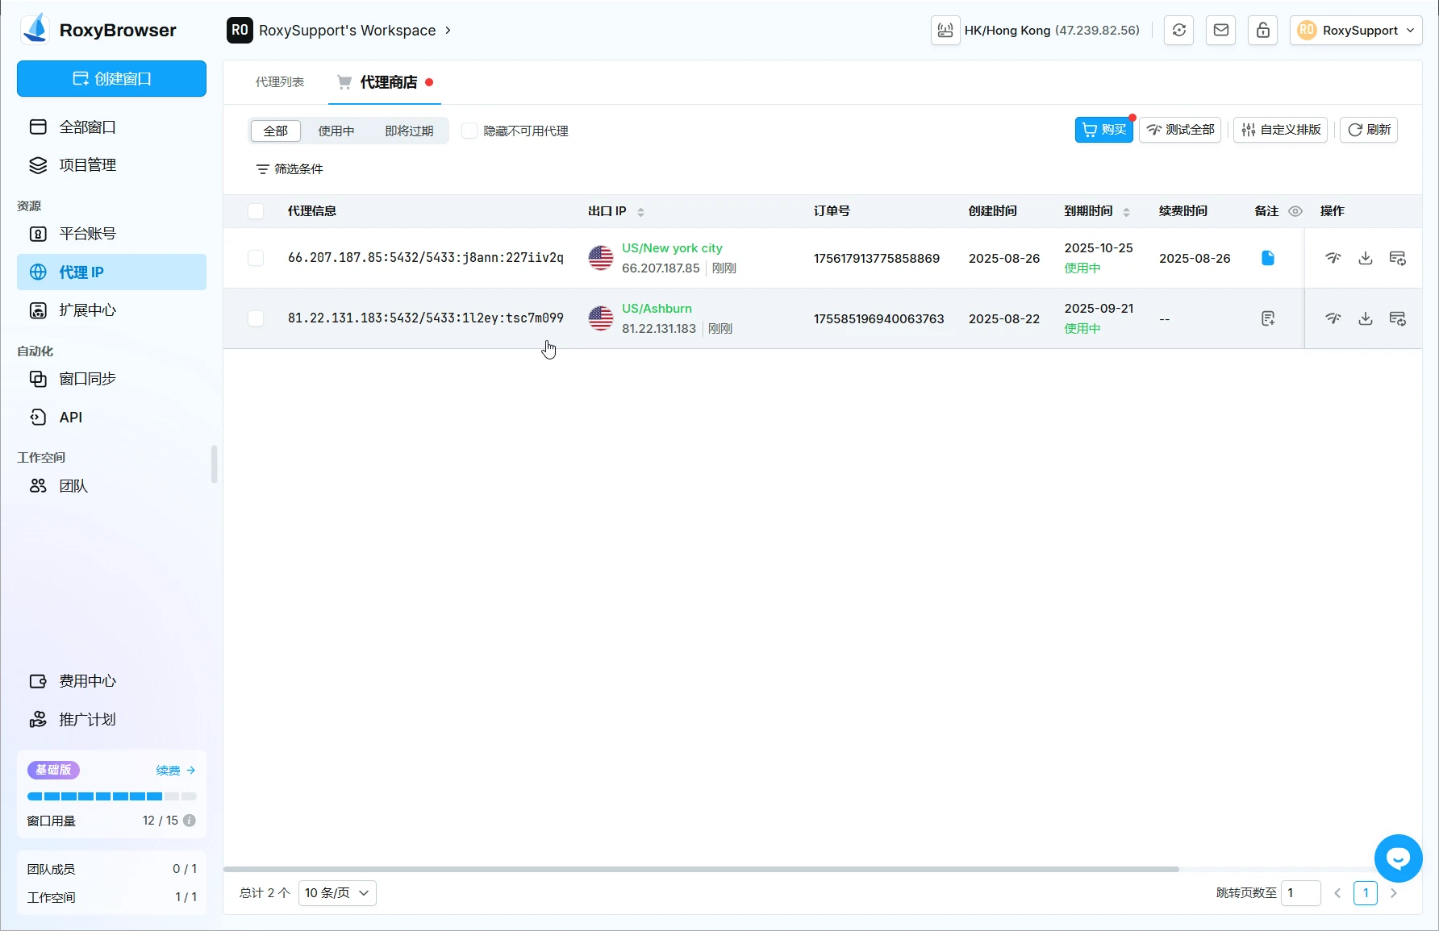Viewport: 1439px width, 931px height.
Task: Open the live chat support bubble
Action: point(1398,858)
